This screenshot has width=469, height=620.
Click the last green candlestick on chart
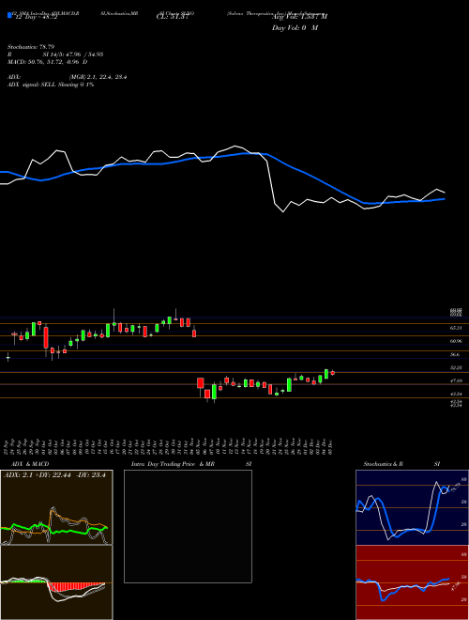(326, 374)
